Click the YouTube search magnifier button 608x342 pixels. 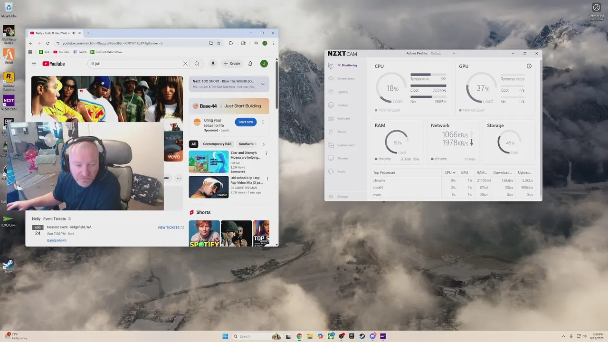pyautogui.click(x=197, y=64)
